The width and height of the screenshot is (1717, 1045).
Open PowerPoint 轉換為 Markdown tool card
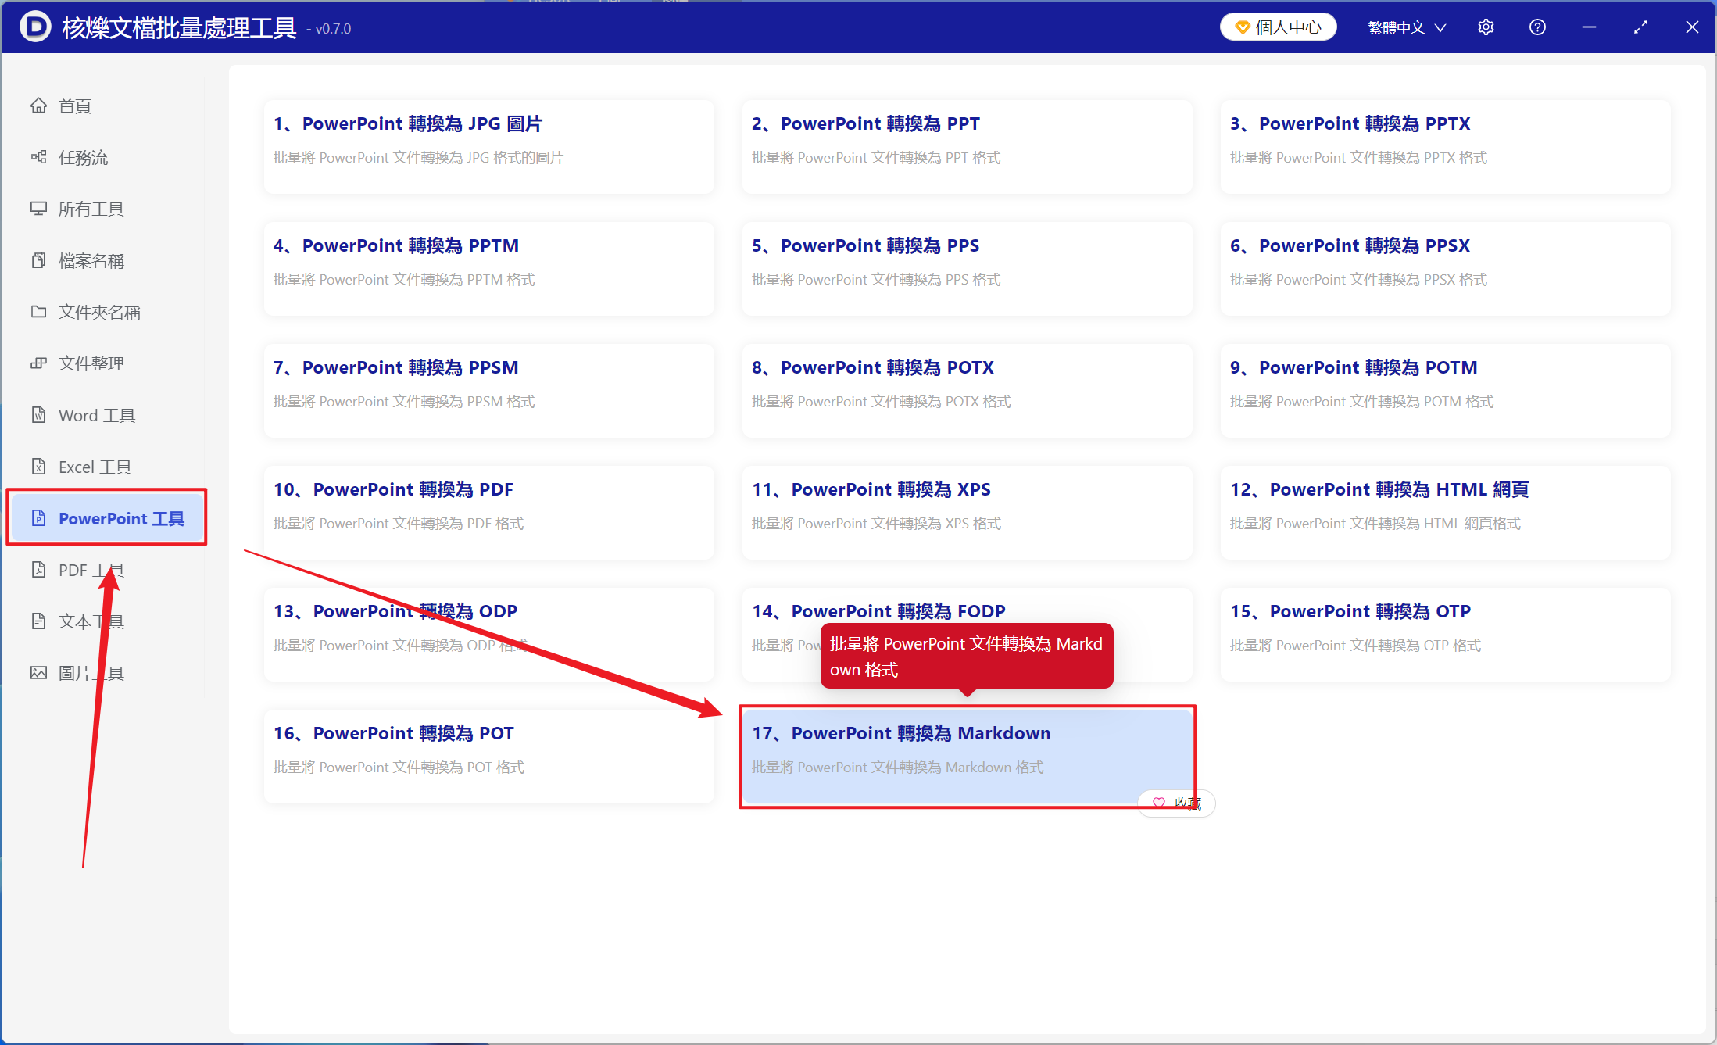coord(968,757)
